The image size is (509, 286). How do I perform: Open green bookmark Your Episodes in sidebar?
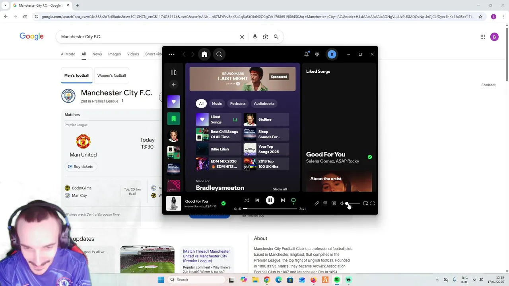click(173, 118)
